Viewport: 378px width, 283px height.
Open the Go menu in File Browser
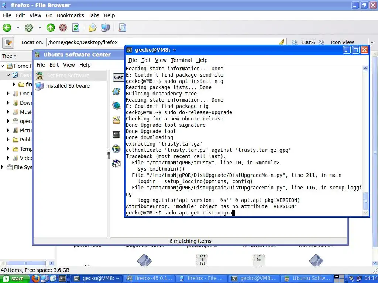49,15
